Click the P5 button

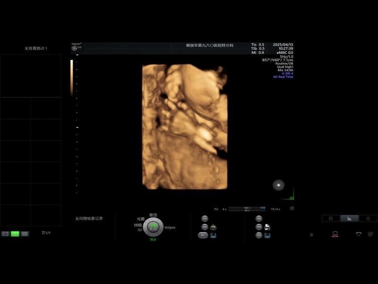pyautogui.click(x=205, y=219)
